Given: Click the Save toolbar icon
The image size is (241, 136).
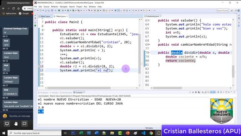Looking at the screenshot, I should 46,11.
